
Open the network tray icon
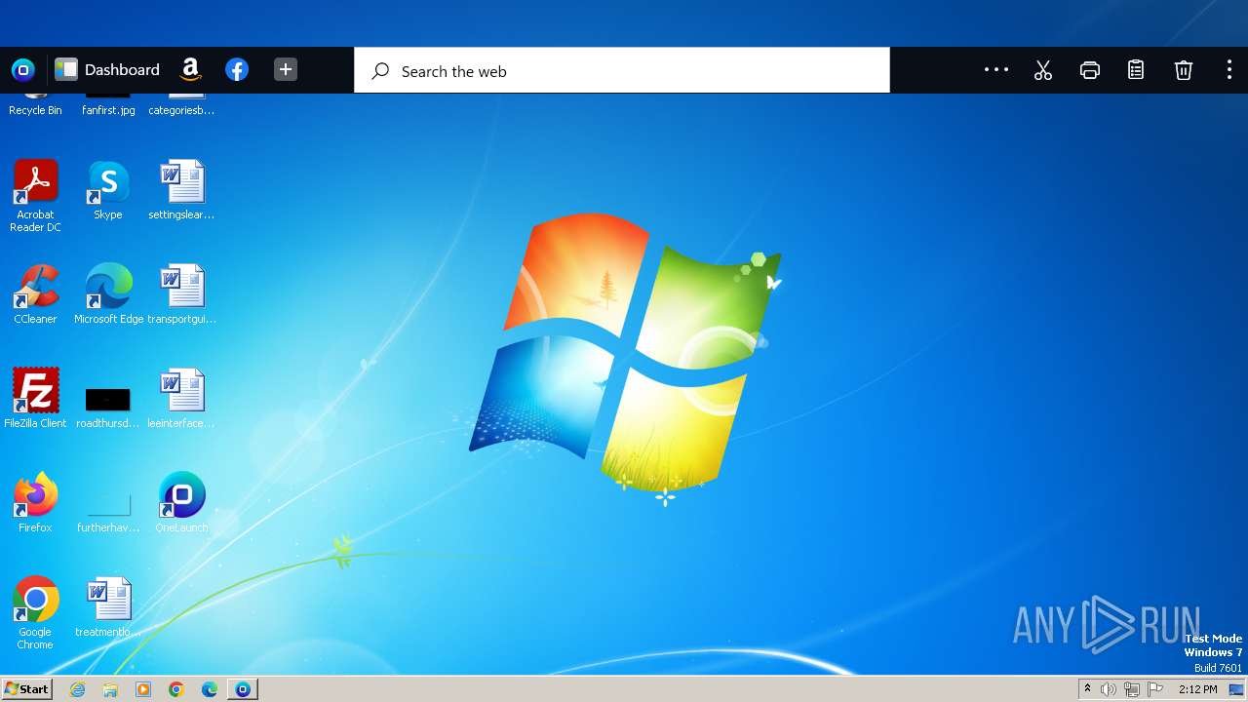(1132, 689)
